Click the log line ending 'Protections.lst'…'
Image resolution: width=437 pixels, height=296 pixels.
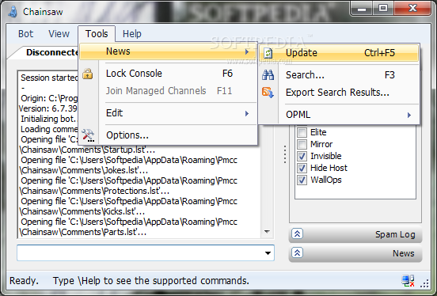click(94, 191)
